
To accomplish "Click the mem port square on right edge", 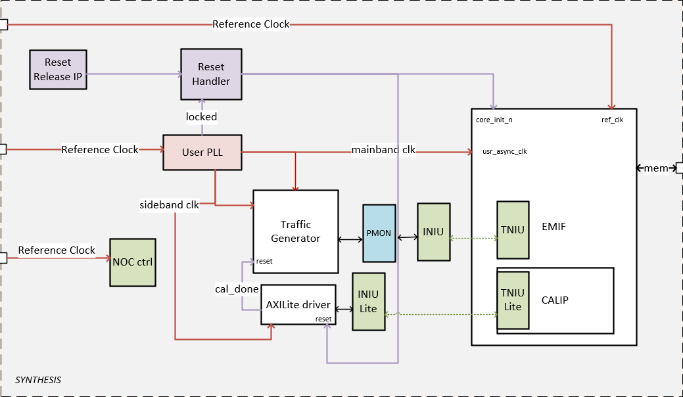I will pos(680,168).
